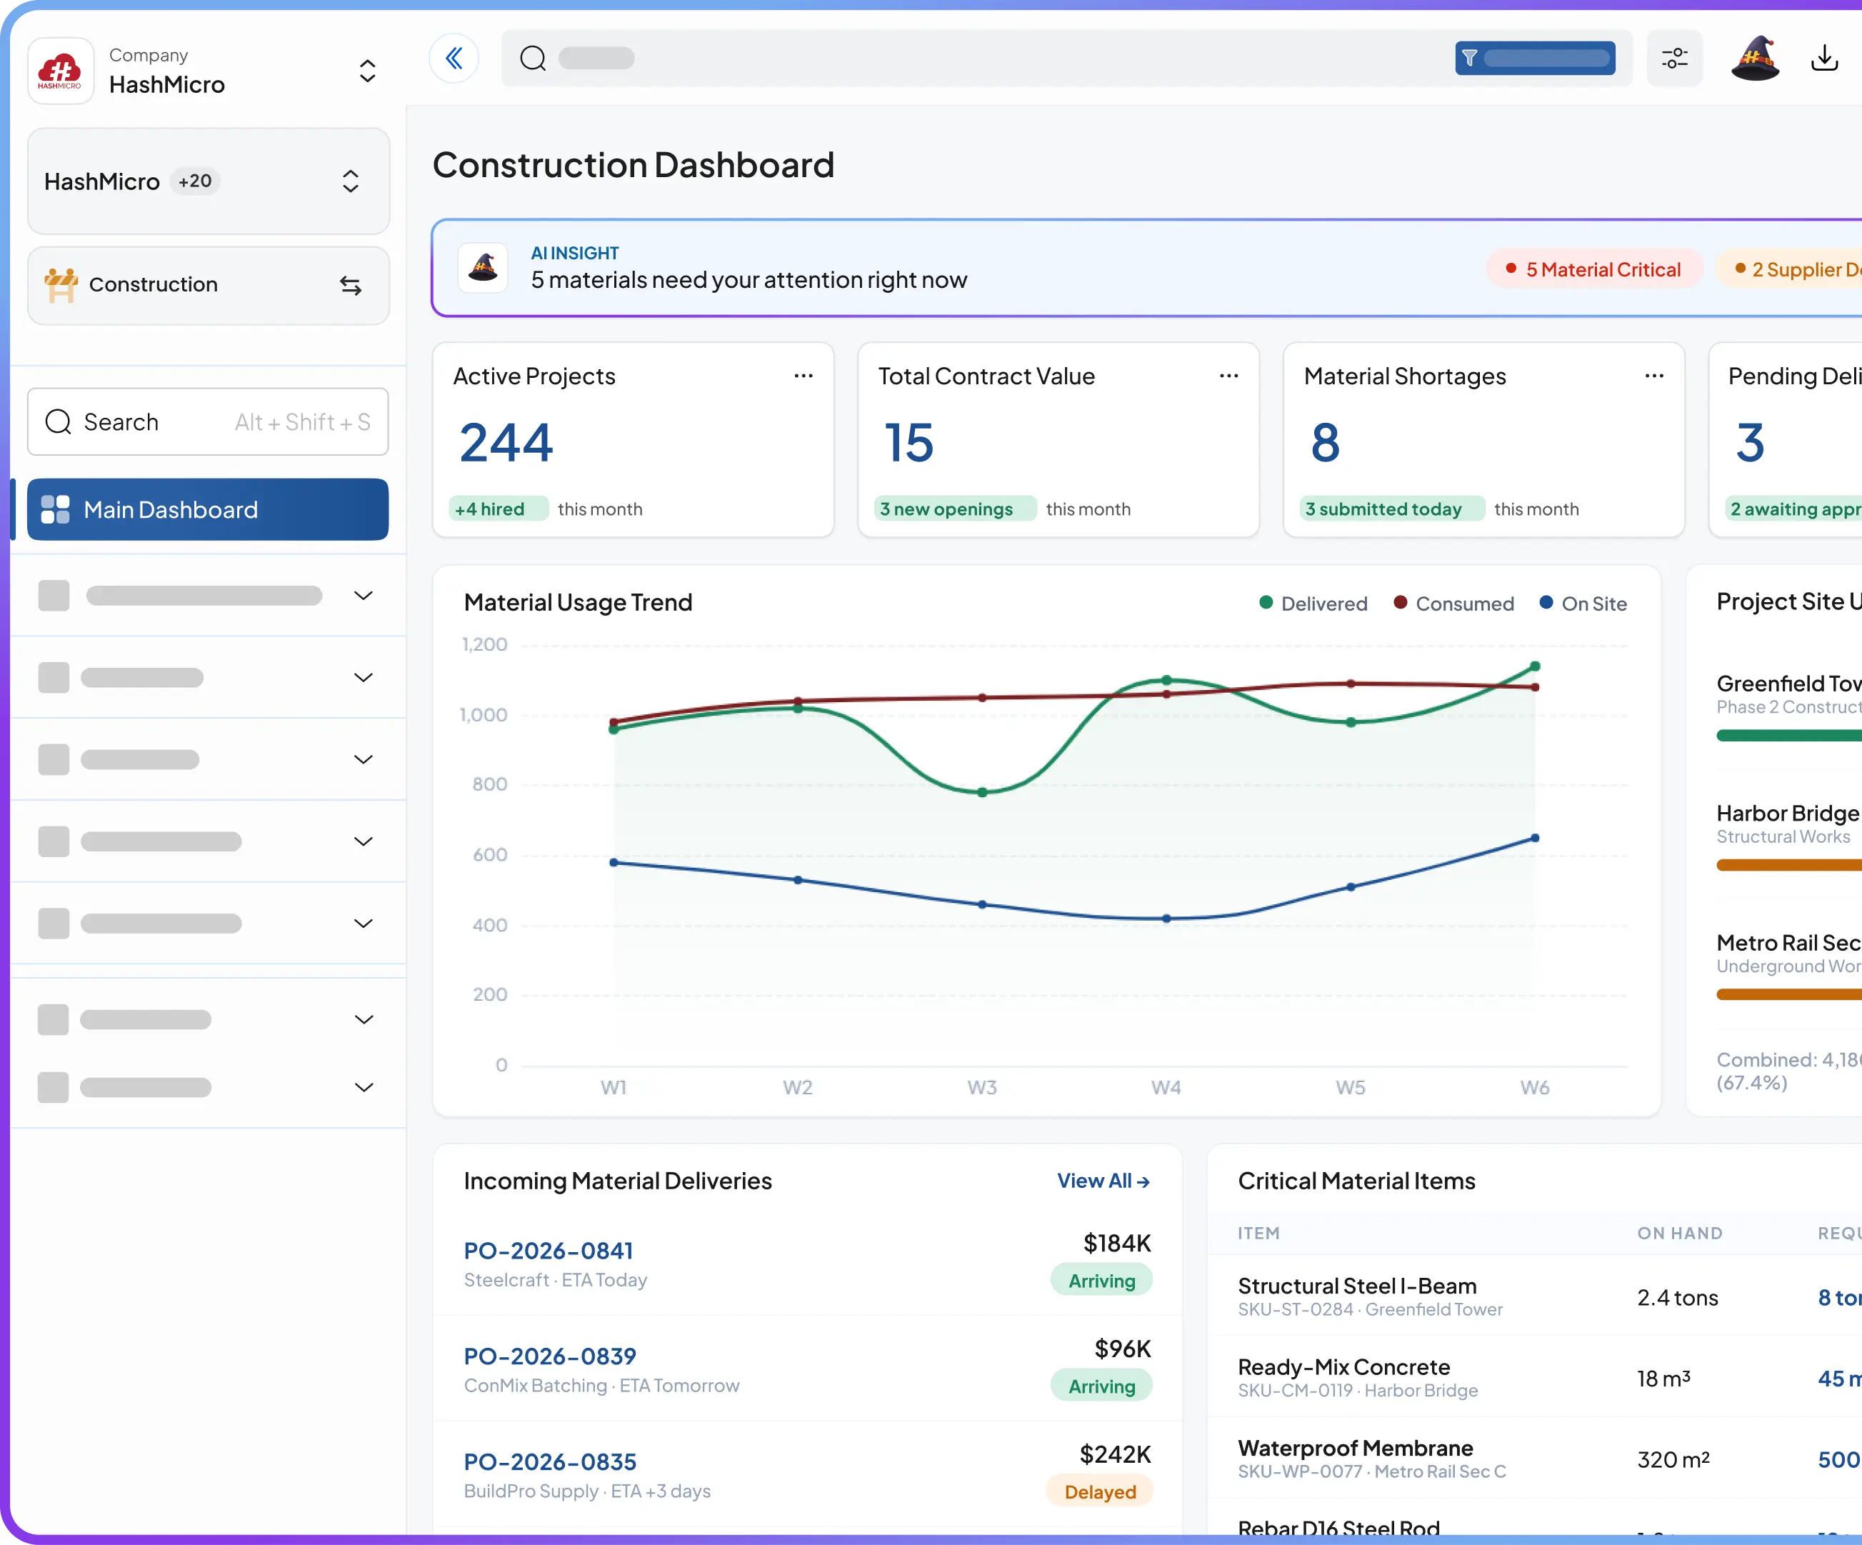Click the W3 Delivered data point on chart
Viewport: 1862px width, 1545px height.
983,792
